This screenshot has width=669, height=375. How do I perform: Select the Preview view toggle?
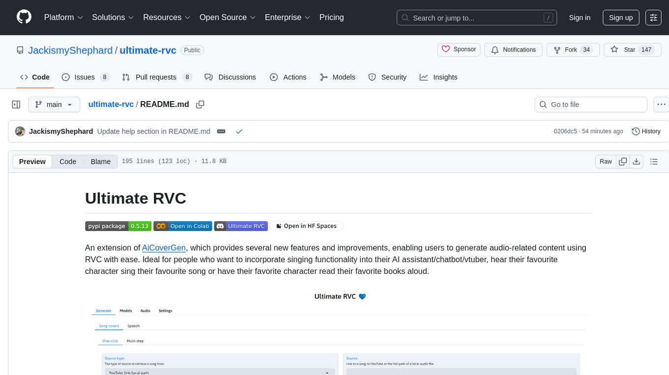click(32, 161)
